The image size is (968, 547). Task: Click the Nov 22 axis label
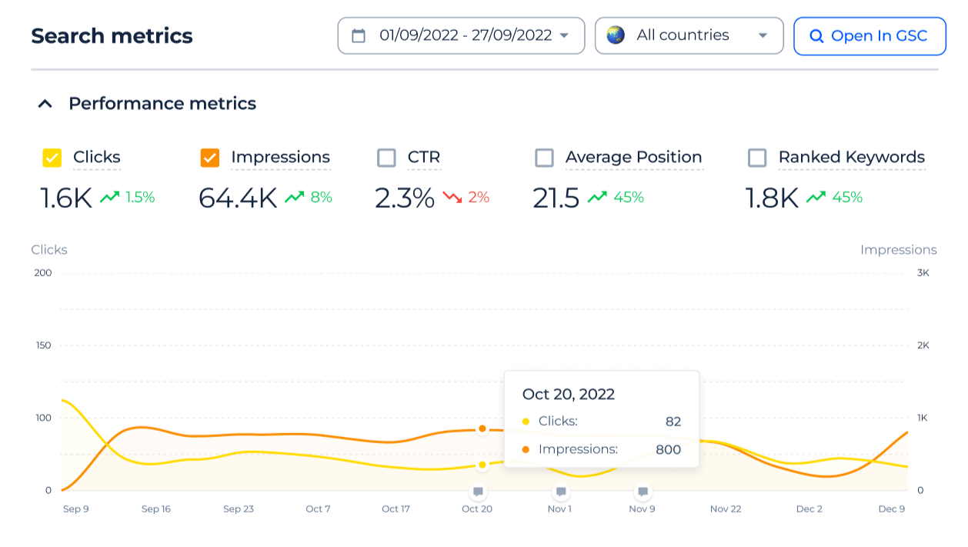tap(726, 509)
